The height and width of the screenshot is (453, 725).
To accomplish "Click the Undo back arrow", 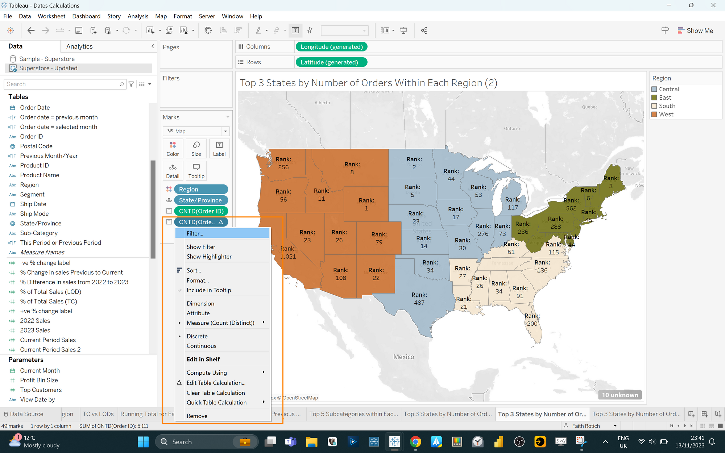I will tap(31, 31).
